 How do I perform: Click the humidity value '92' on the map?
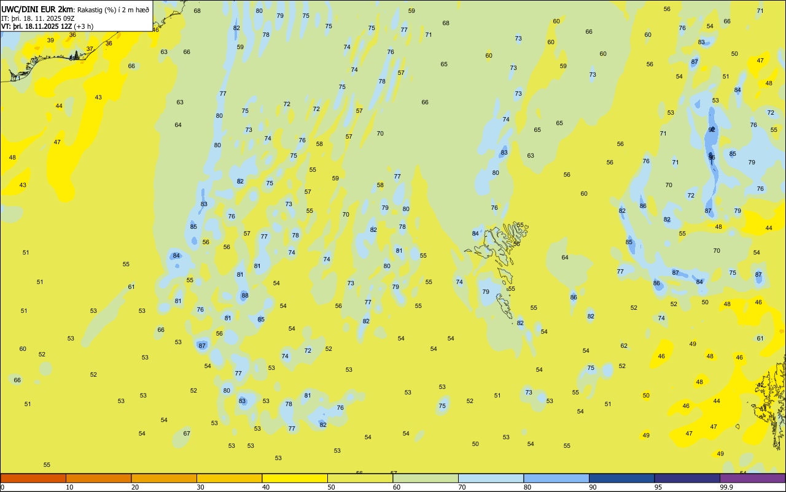point(712,129)
